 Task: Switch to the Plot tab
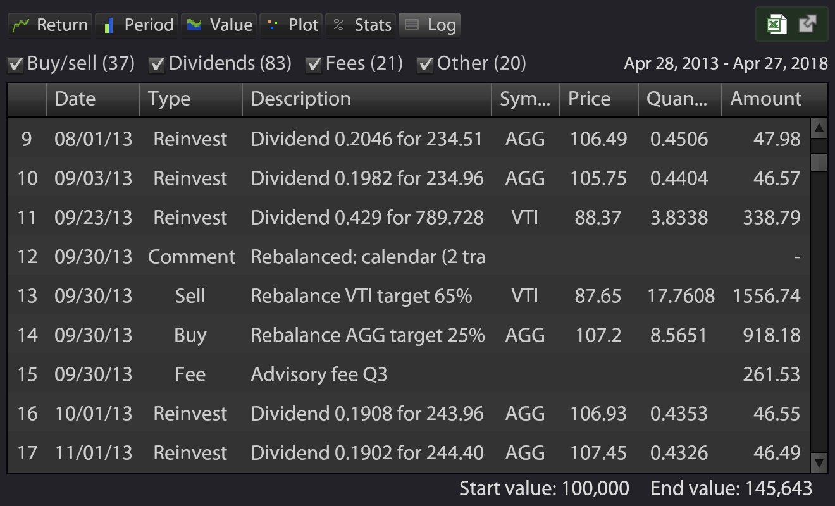292,25
